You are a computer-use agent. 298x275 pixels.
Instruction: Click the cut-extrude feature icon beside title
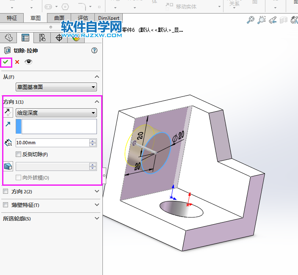pos(8,50)
